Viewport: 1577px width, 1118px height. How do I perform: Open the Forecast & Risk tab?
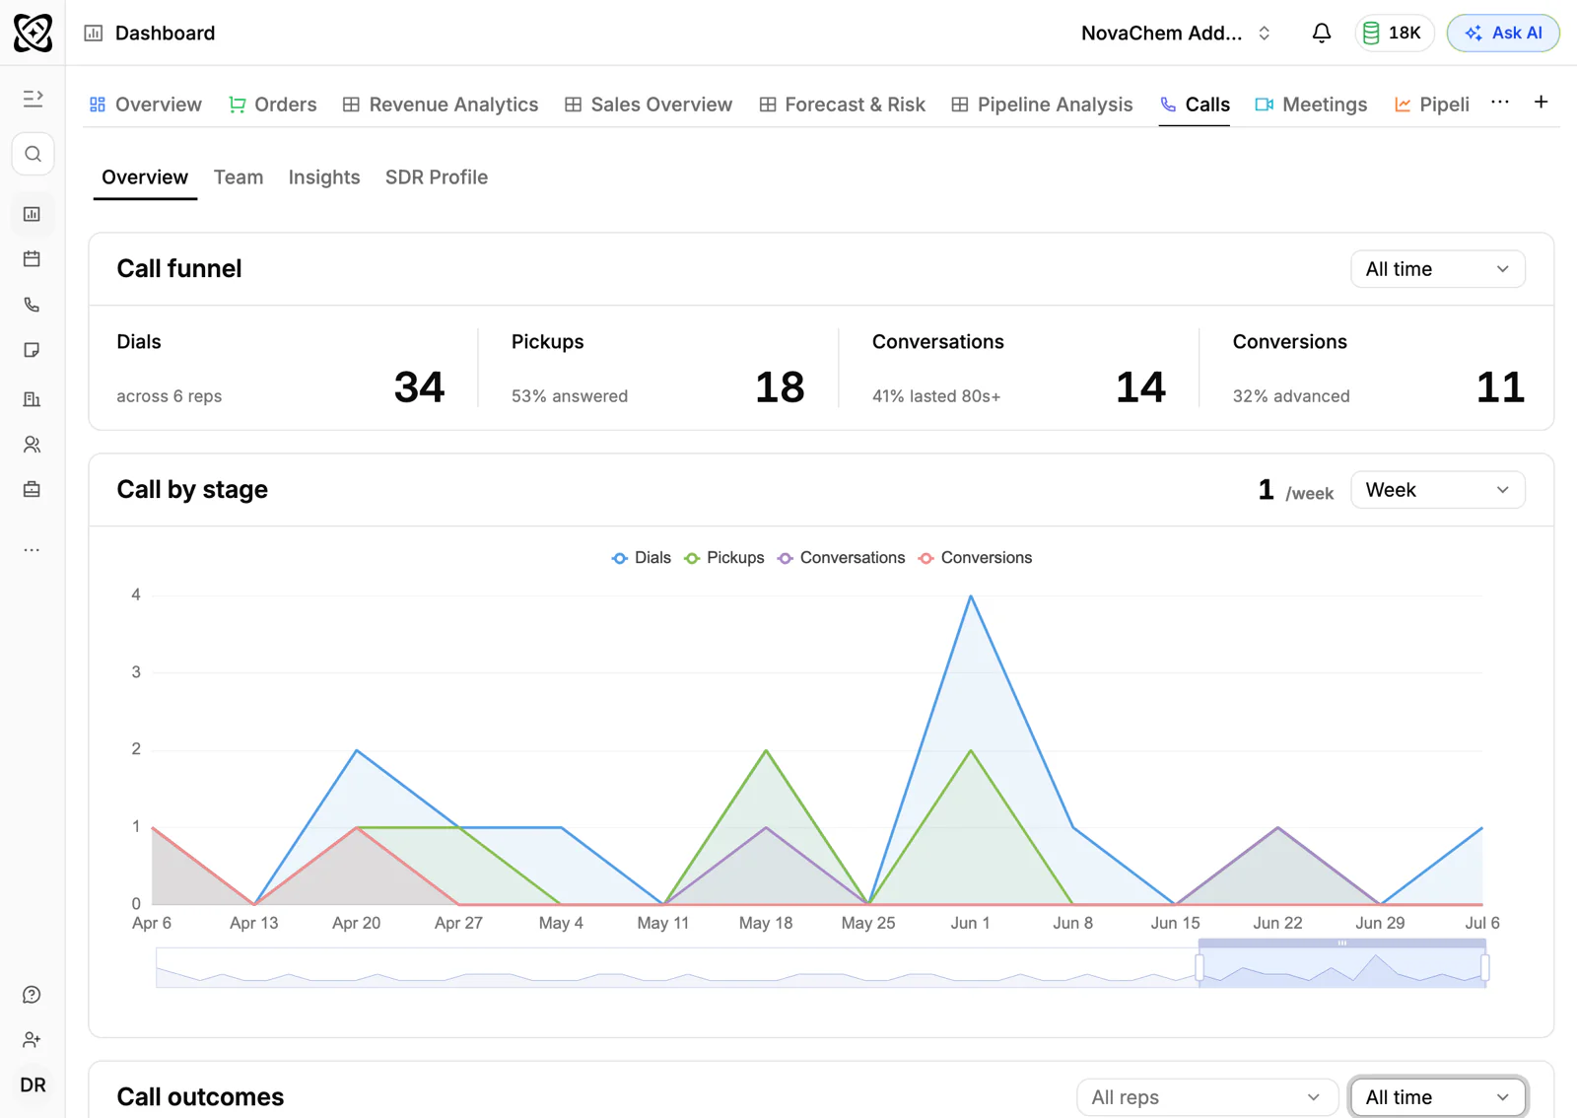click(x=843, y=105)
